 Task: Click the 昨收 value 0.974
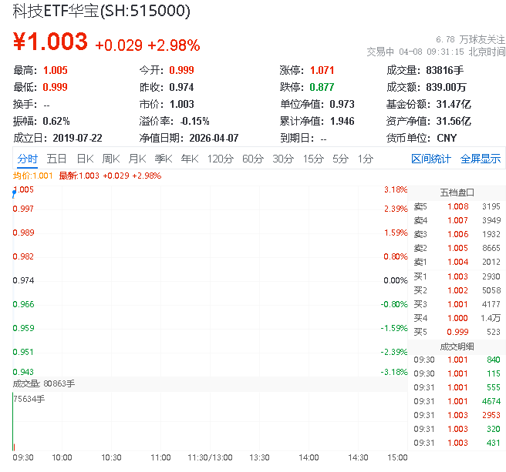click(x=181, y=87)
